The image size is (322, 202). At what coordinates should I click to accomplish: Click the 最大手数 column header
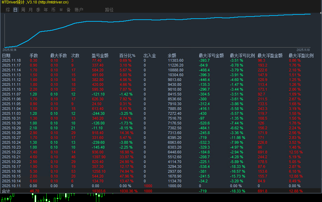(58, 55)
